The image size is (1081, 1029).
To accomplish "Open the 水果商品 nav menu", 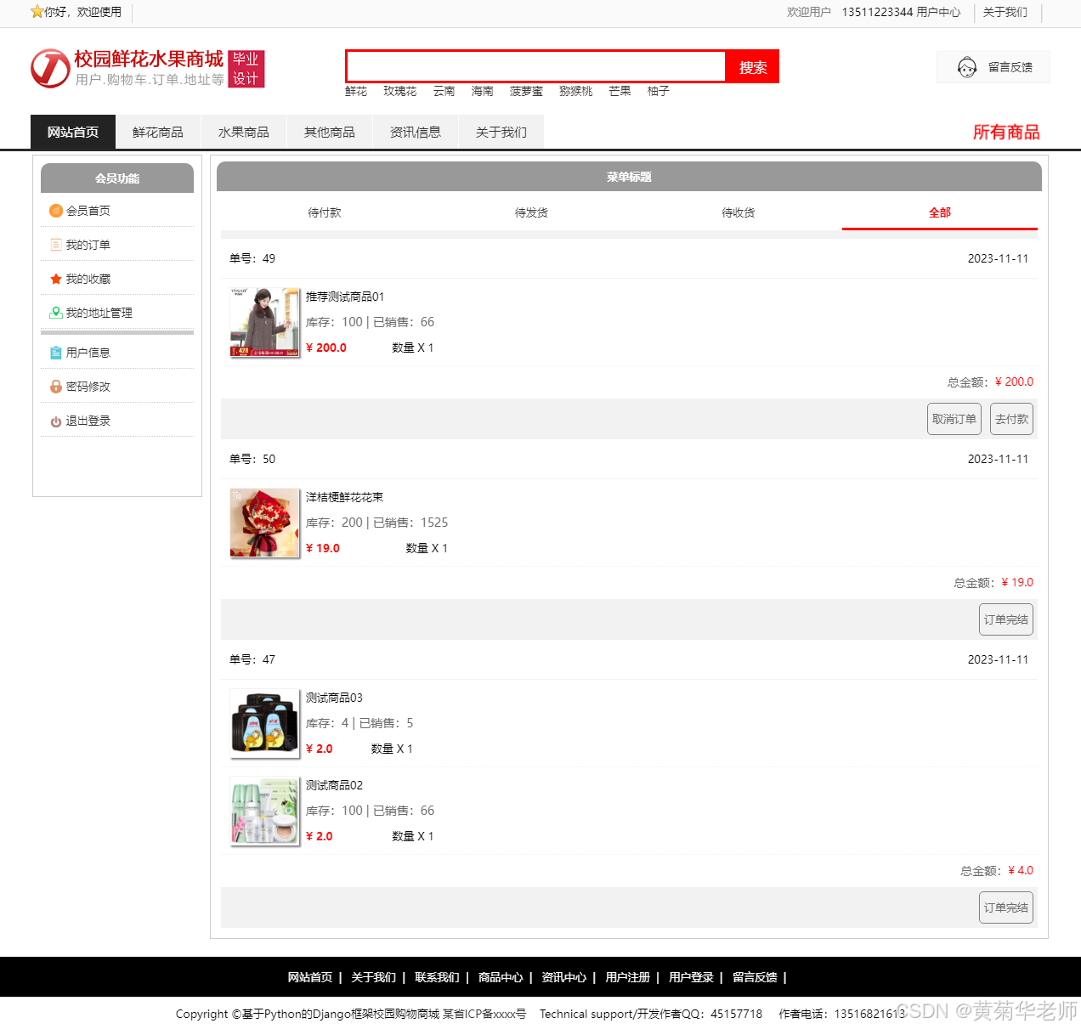I will pyautogui.click(x=244, y=133).
